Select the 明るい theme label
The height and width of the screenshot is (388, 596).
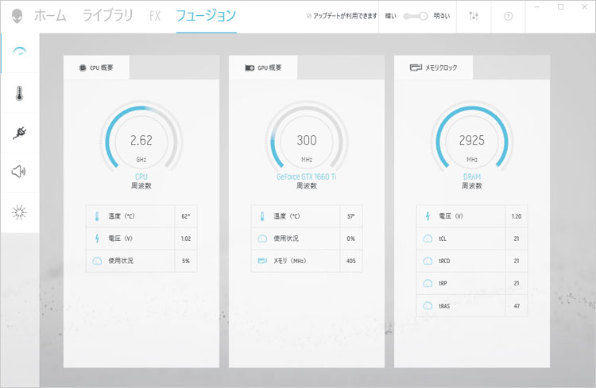click(x=441, y=16)
